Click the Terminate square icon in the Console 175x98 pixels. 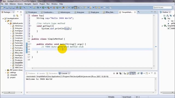114,73
